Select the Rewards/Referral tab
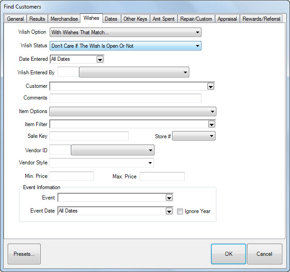 [x=261, y=19]
